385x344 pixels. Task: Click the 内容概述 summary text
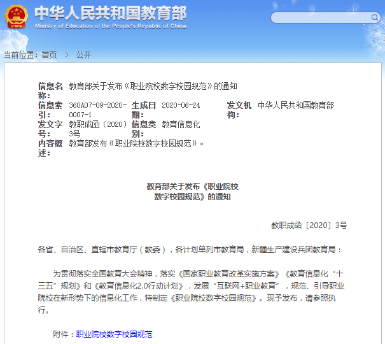137,143
